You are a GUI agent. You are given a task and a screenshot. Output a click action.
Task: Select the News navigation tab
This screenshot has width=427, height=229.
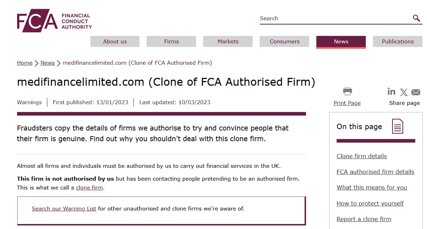point(341,41)
